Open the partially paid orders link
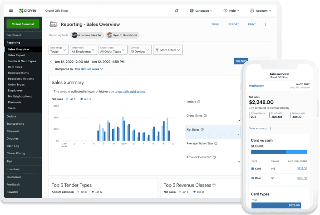Screen dimensions: 320x215 (132, 91)
